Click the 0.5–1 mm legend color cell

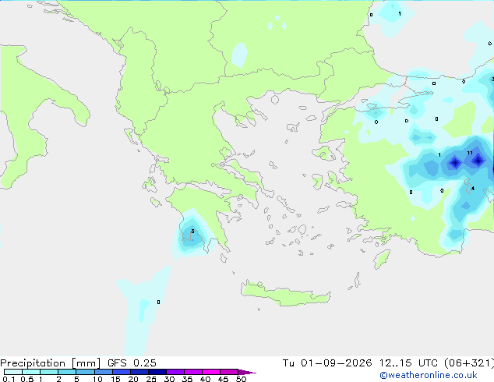(x=31, y=372)
